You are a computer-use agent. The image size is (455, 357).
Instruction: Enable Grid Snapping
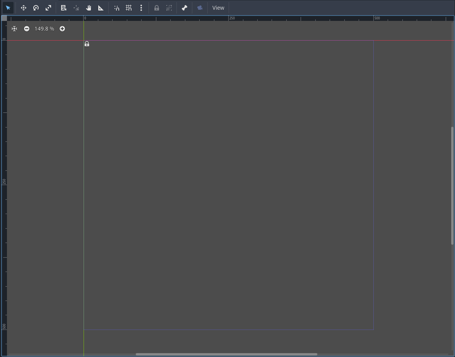[x=129, y=8]
